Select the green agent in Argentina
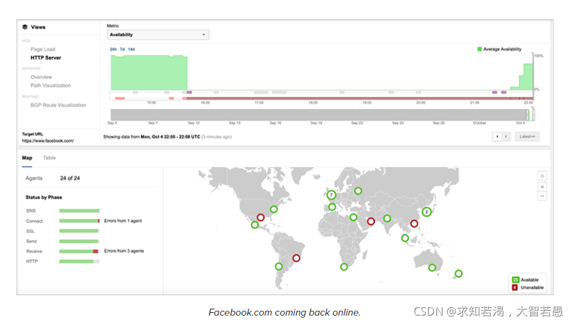 point(279,267)
